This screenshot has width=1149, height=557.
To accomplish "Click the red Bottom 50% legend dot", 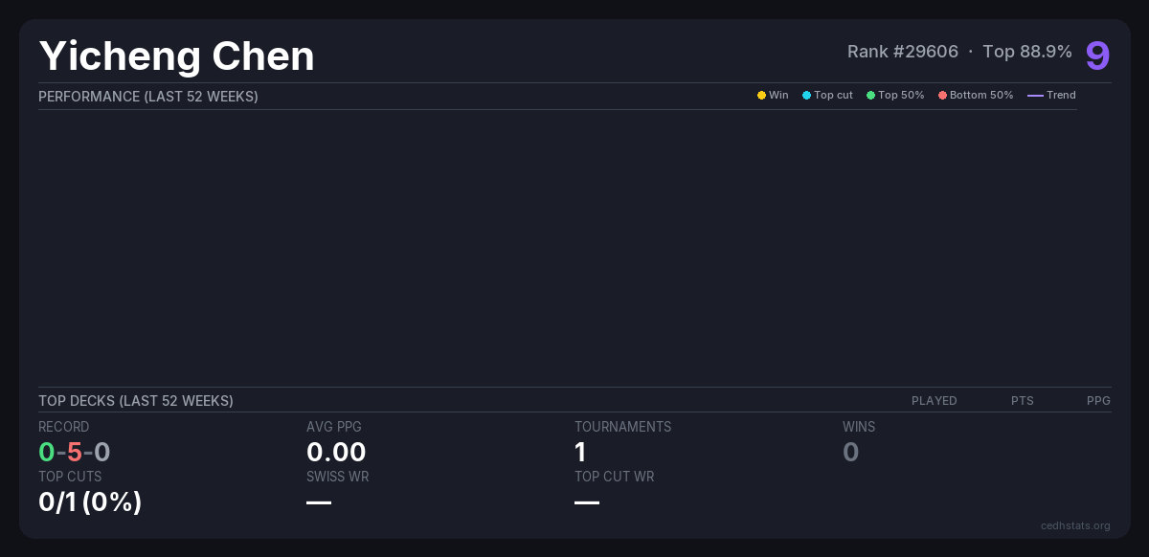I will point(942,96).
